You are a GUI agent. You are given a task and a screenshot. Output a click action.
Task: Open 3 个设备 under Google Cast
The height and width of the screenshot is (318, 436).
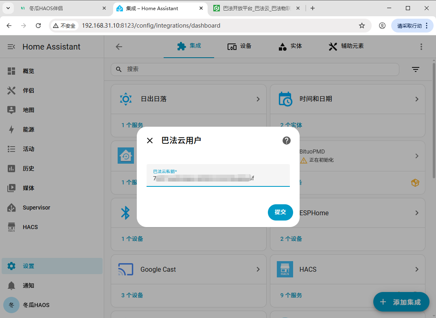coord(132,296)
